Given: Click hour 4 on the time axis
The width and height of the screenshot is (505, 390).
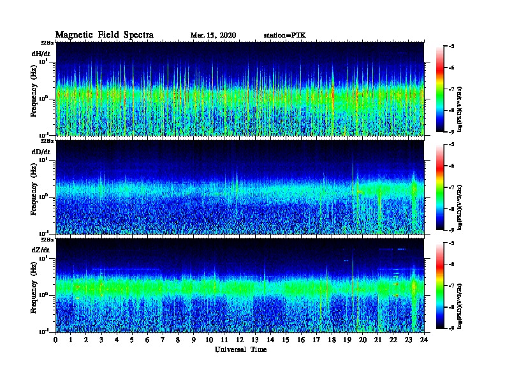Looking at the screenshot, I should [x=117, y=340].
